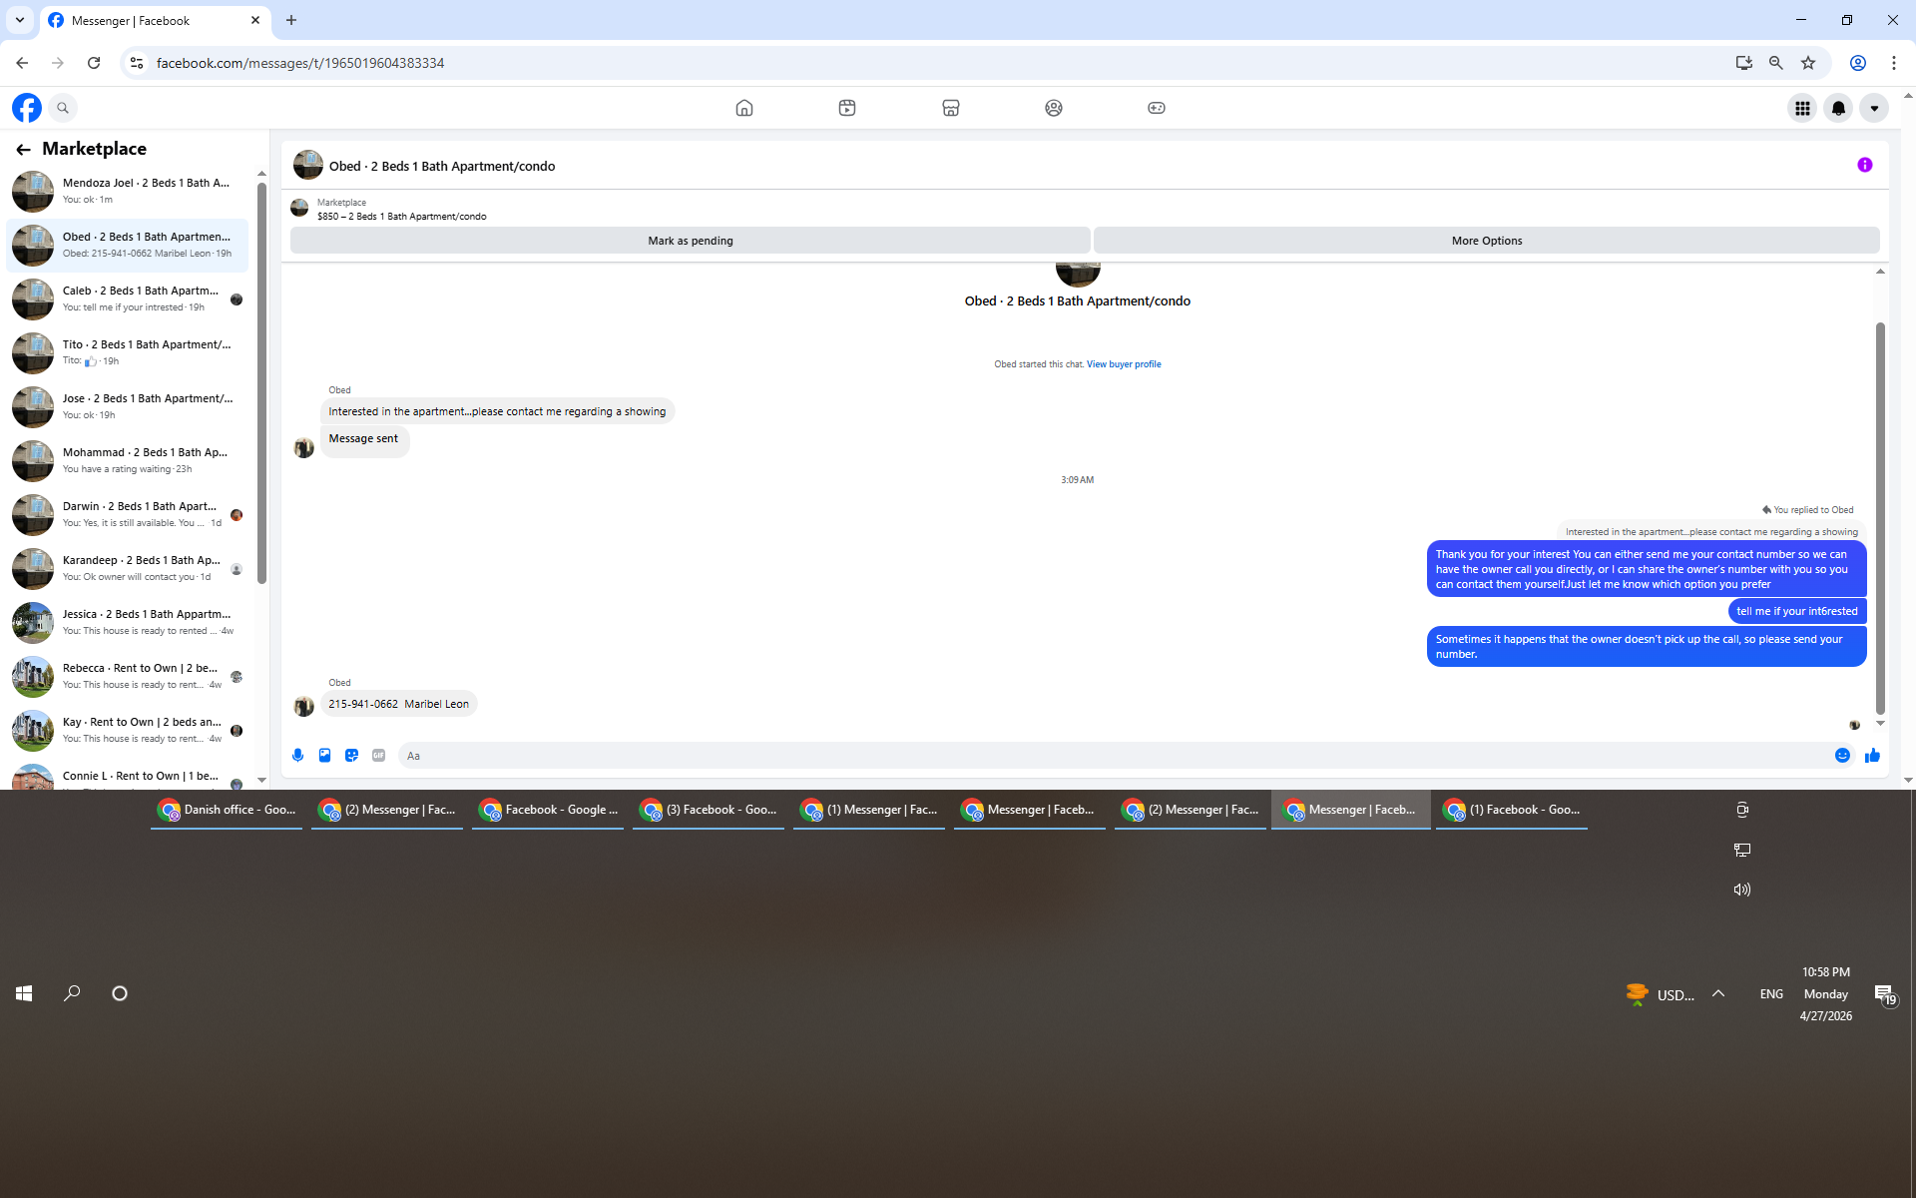1916x1198 pixels.
Task: Open the Marketplace storefront icon
Action: (x=951, y=108)
